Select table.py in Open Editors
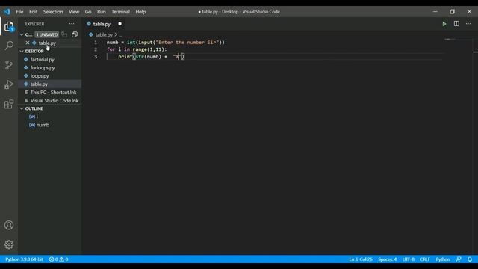Screen dimensions: 478x269 (x=47, y=43)
